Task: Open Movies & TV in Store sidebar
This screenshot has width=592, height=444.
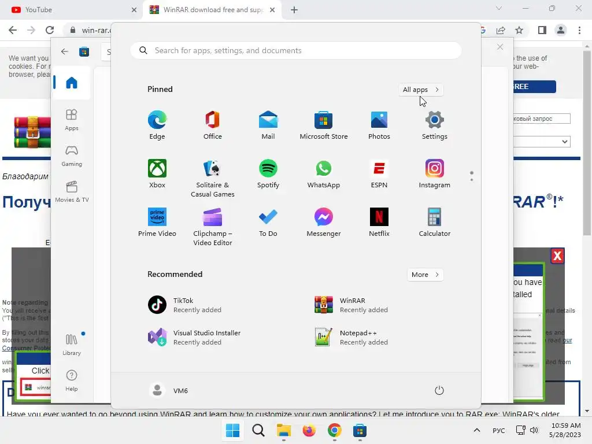Action: 72,192
